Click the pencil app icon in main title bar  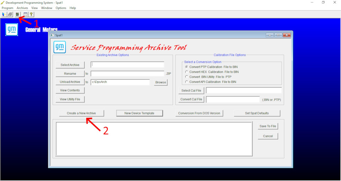coord(2,2)
